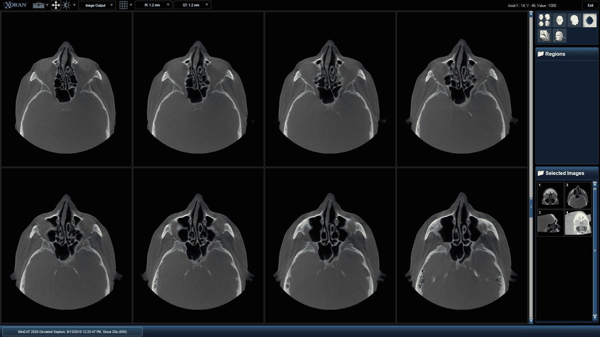Select the multi-planar view icon

coord(544,20)
